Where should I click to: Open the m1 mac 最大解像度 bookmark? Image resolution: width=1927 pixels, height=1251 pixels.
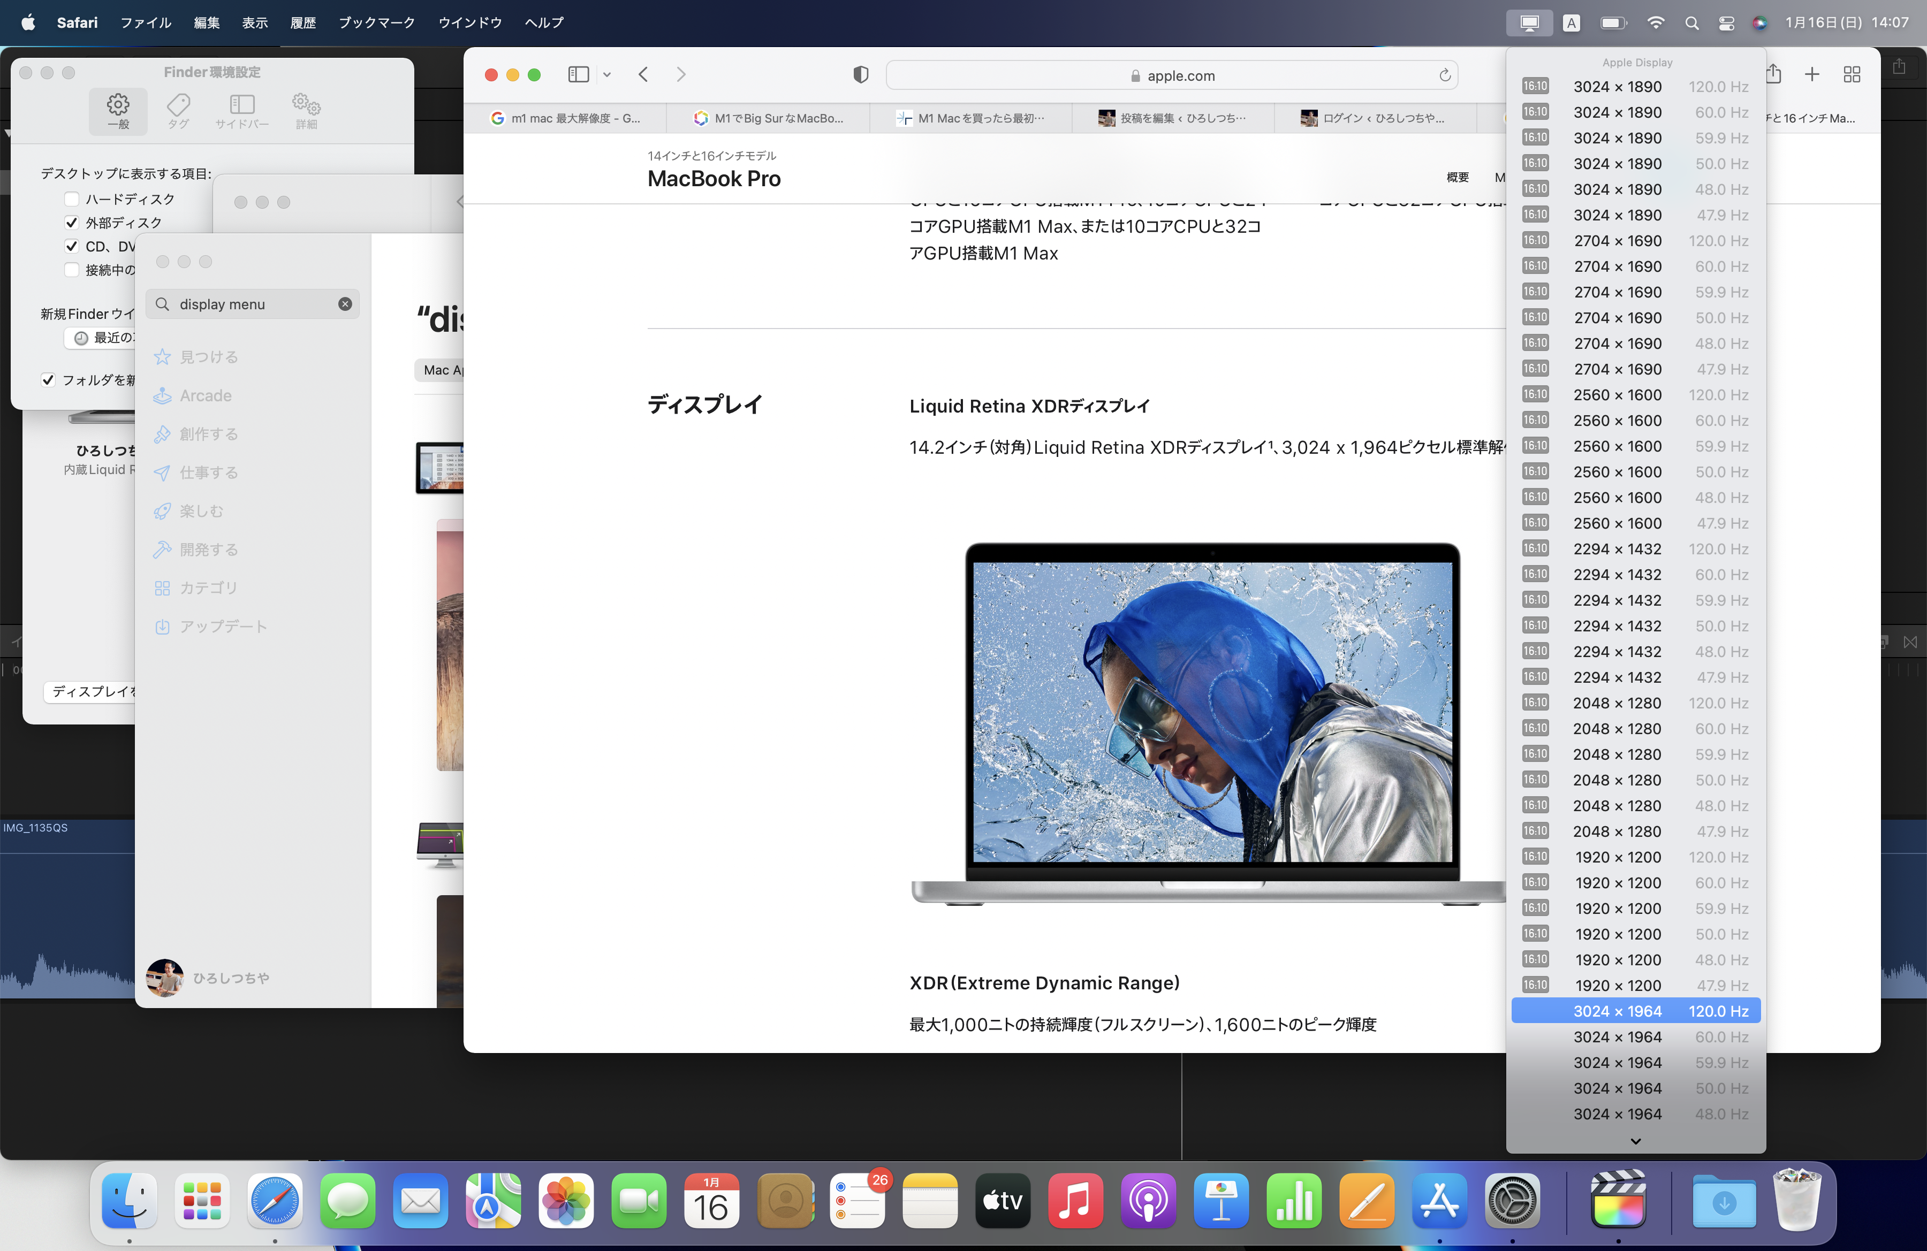point(567,117)
